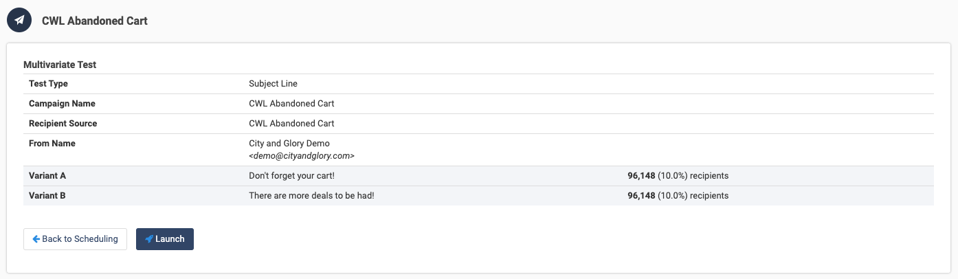Click the Subject Line test type value
Screen dimensions: 958x279
(x=273, y=84)
